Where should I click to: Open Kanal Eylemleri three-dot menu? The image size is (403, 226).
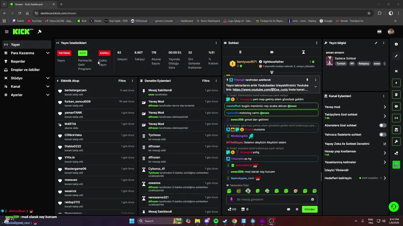tap(383, 96)
